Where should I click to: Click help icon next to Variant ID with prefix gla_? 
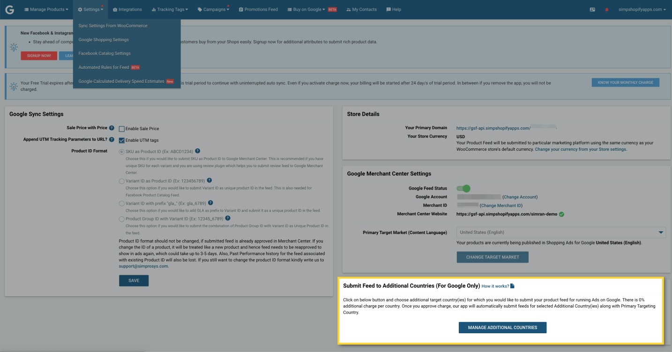pyautogui.click(x=210, y=203)
